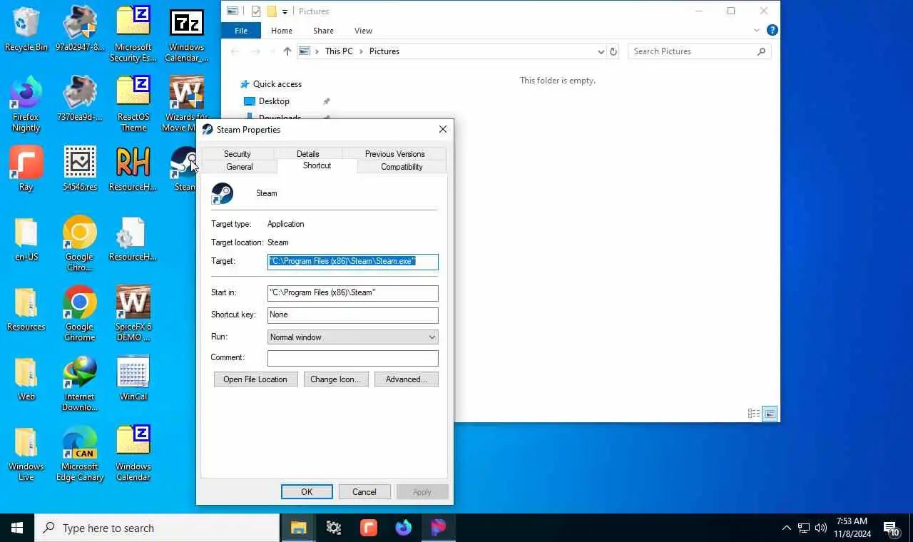This screenshot has height=542, width=913.
Task: Select the Google Chrome Canary yellow icon
Action: pyautogui.click(x=80, y=244)
